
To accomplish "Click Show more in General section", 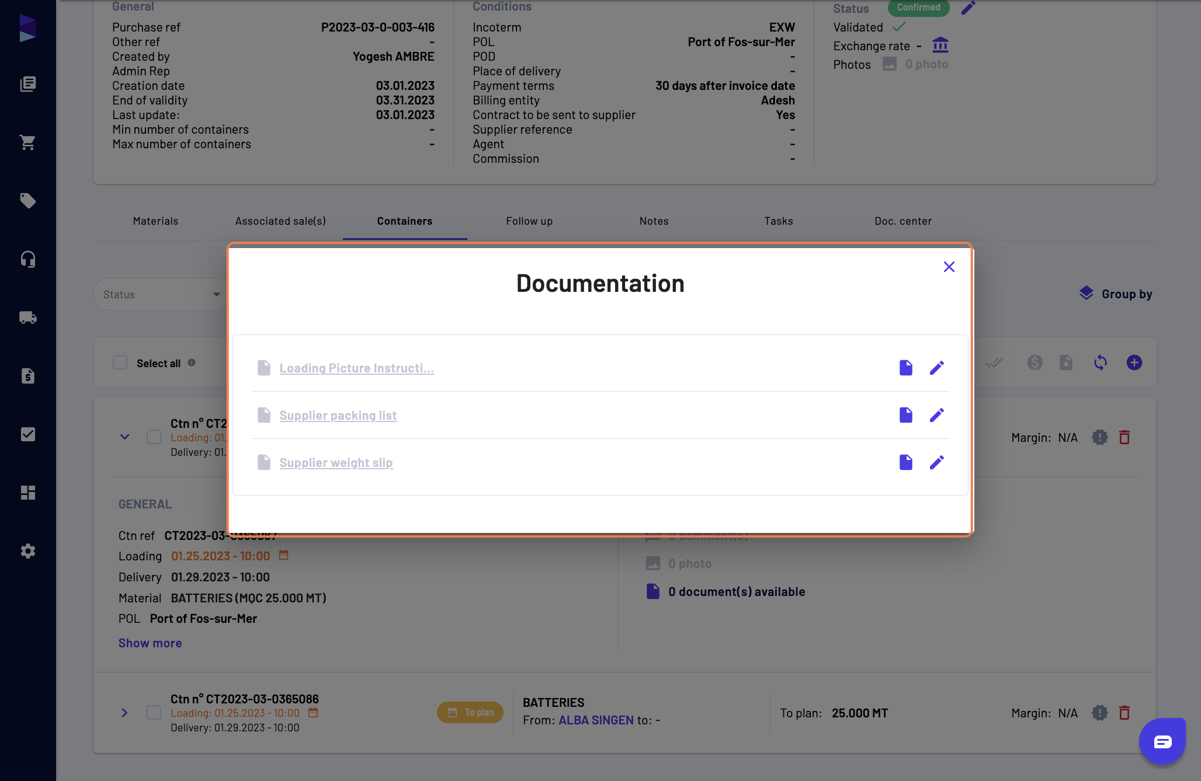I will (150, 643).
